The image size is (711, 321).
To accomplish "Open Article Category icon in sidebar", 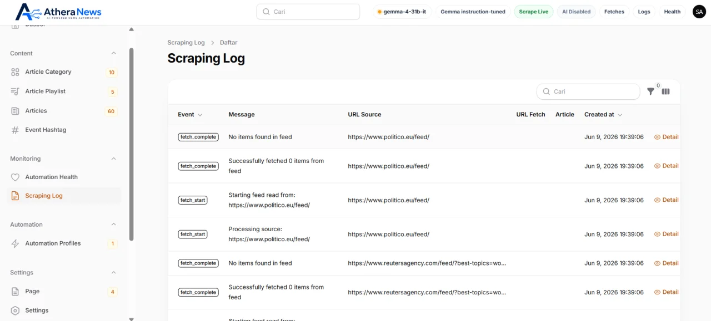I will [15, 72].
